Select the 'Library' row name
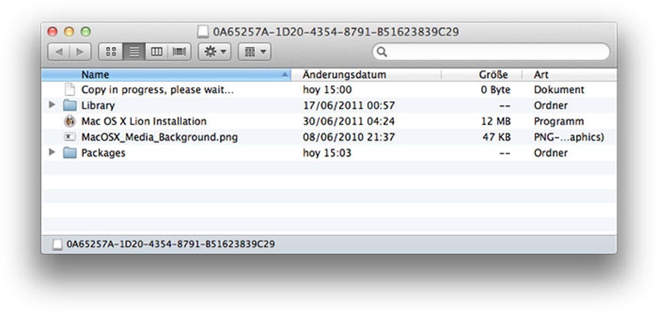The height and width of the screenshot is (313, 658). pyautogui.click(x=98, y=106)
